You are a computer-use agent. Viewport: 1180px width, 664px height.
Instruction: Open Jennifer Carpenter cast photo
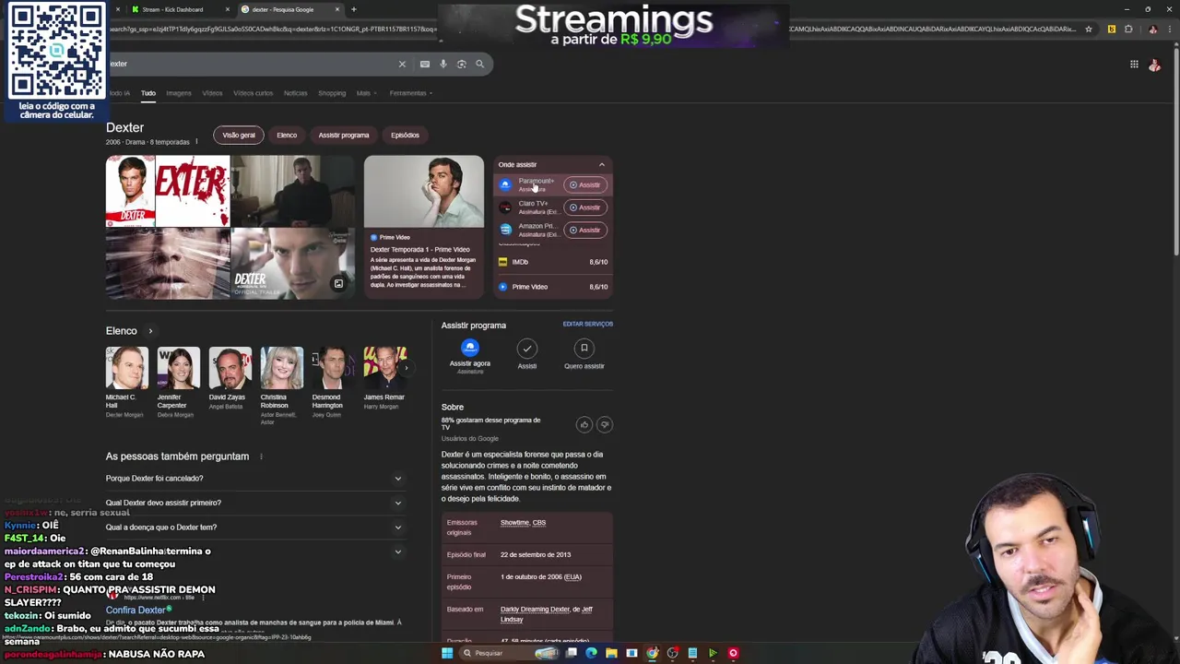(178, 368)
